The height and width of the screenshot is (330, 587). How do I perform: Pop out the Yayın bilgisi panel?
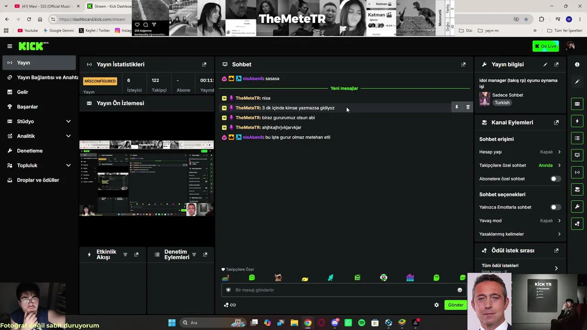pos(556,65)
